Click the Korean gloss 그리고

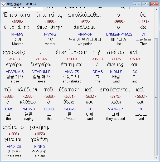[x=141, y=114]
